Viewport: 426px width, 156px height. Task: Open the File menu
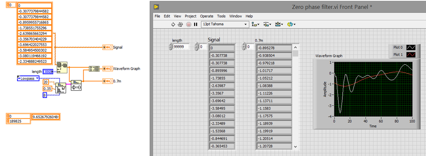(x=157, y=16)
